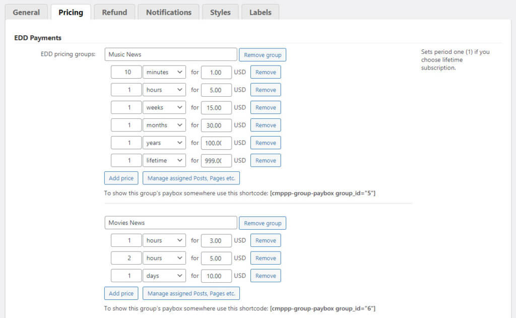Manage assigned Posts, Pages for Movies News
516x318 pixels.
point(191,293)
